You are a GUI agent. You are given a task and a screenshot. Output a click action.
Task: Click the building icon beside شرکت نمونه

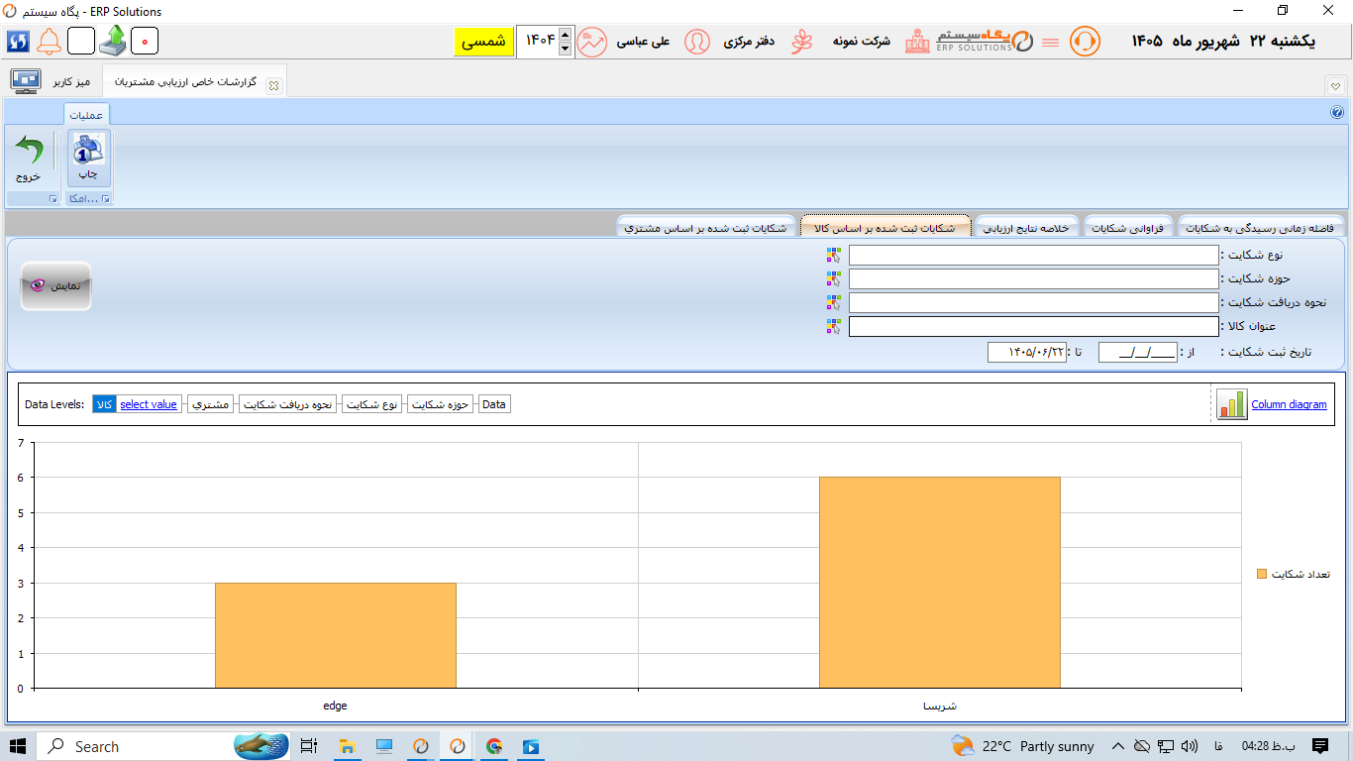919,42
